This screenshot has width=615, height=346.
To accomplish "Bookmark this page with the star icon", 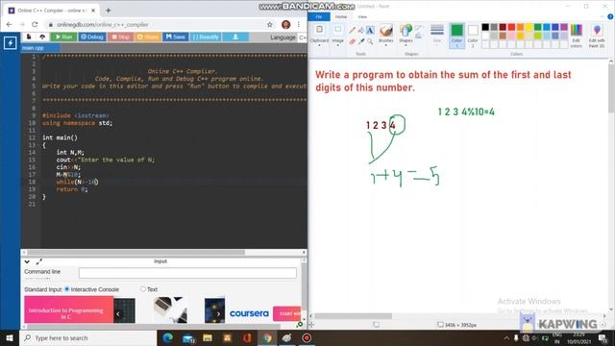I will tap(270, 25).
